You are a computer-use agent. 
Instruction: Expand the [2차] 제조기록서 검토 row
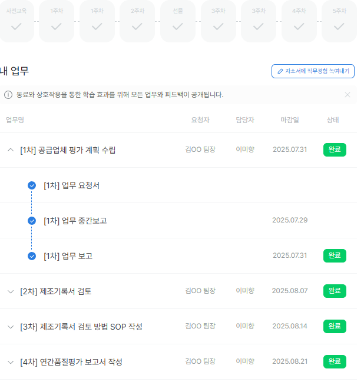10,291
